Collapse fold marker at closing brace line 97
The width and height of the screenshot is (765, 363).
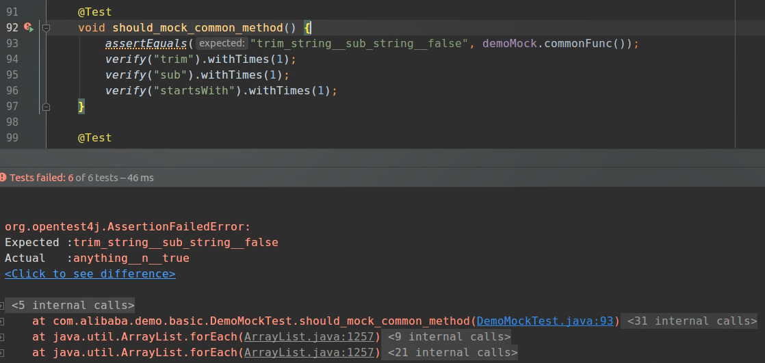[x=46, y=107]
